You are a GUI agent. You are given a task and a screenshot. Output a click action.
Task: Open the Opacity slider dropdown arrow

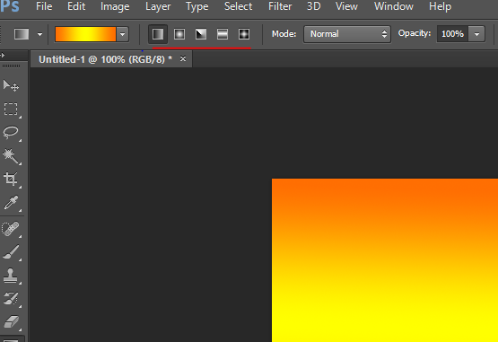[x=477, y=34]
